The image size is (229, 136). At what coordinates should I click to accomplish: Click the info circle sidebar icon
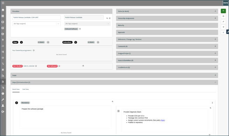tap(3, 94)
